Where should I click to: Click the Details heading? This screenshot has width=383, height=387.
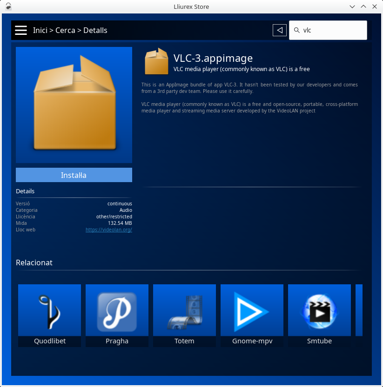25,191
